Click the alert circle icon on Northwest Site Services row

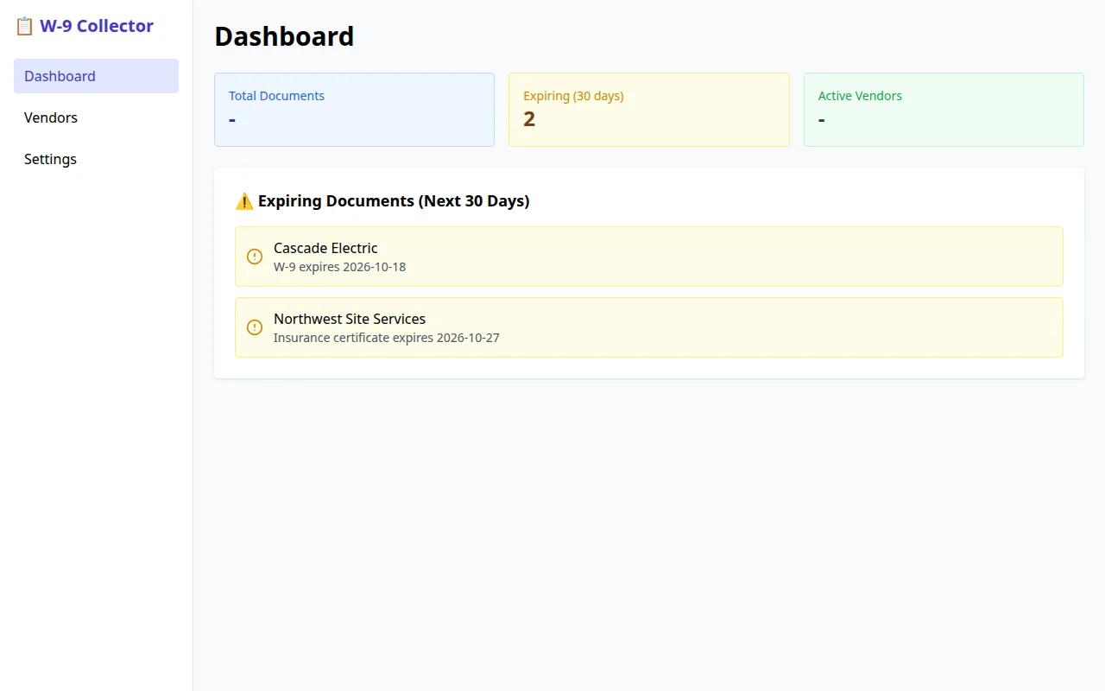click(255, 327)
